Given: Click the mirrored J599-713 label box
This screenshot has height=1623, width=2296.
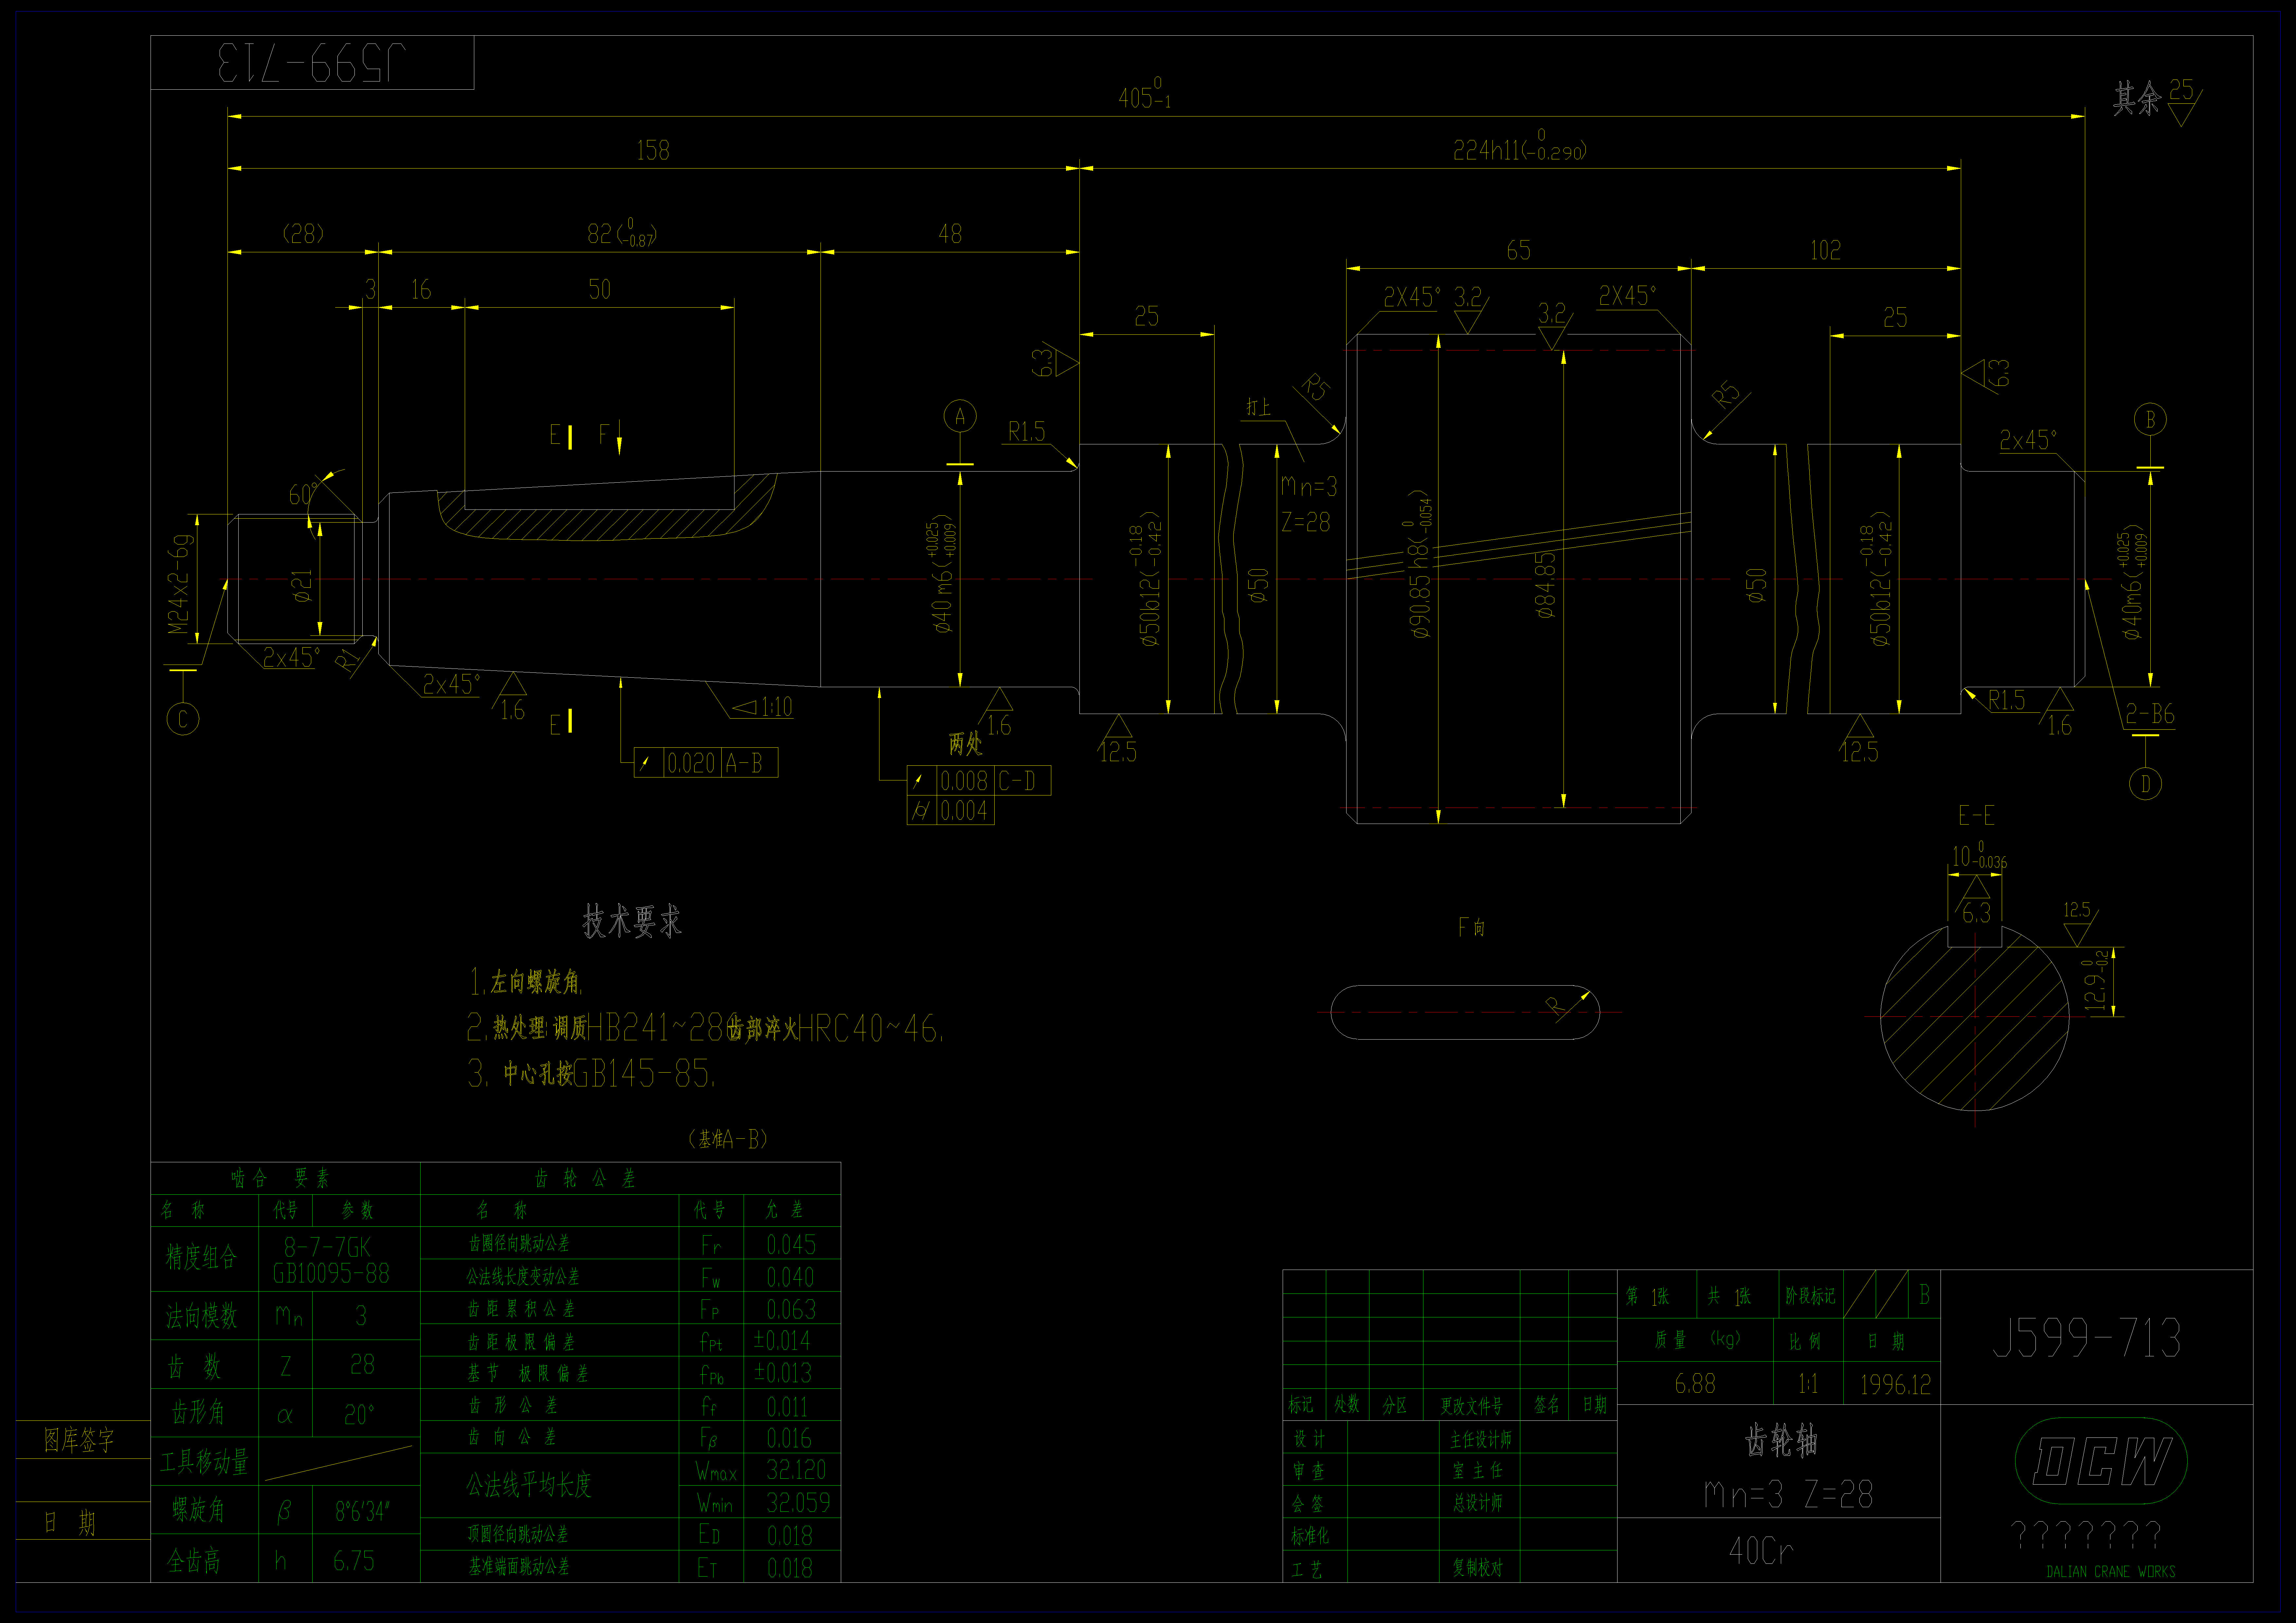Looking at the screenshot, I should pyautogui.click(x=312, y=63).
